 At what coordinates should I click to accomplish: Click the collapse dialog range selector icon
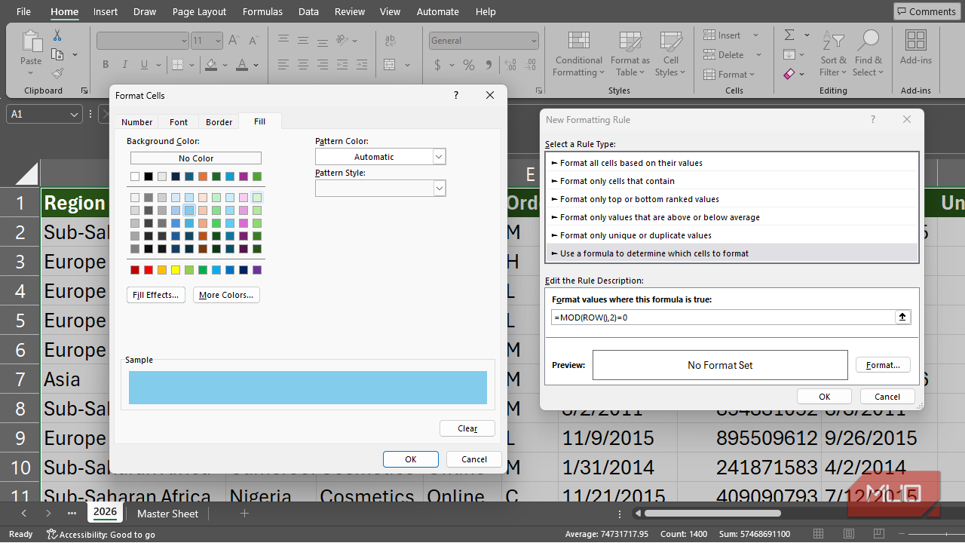(902, 318)
